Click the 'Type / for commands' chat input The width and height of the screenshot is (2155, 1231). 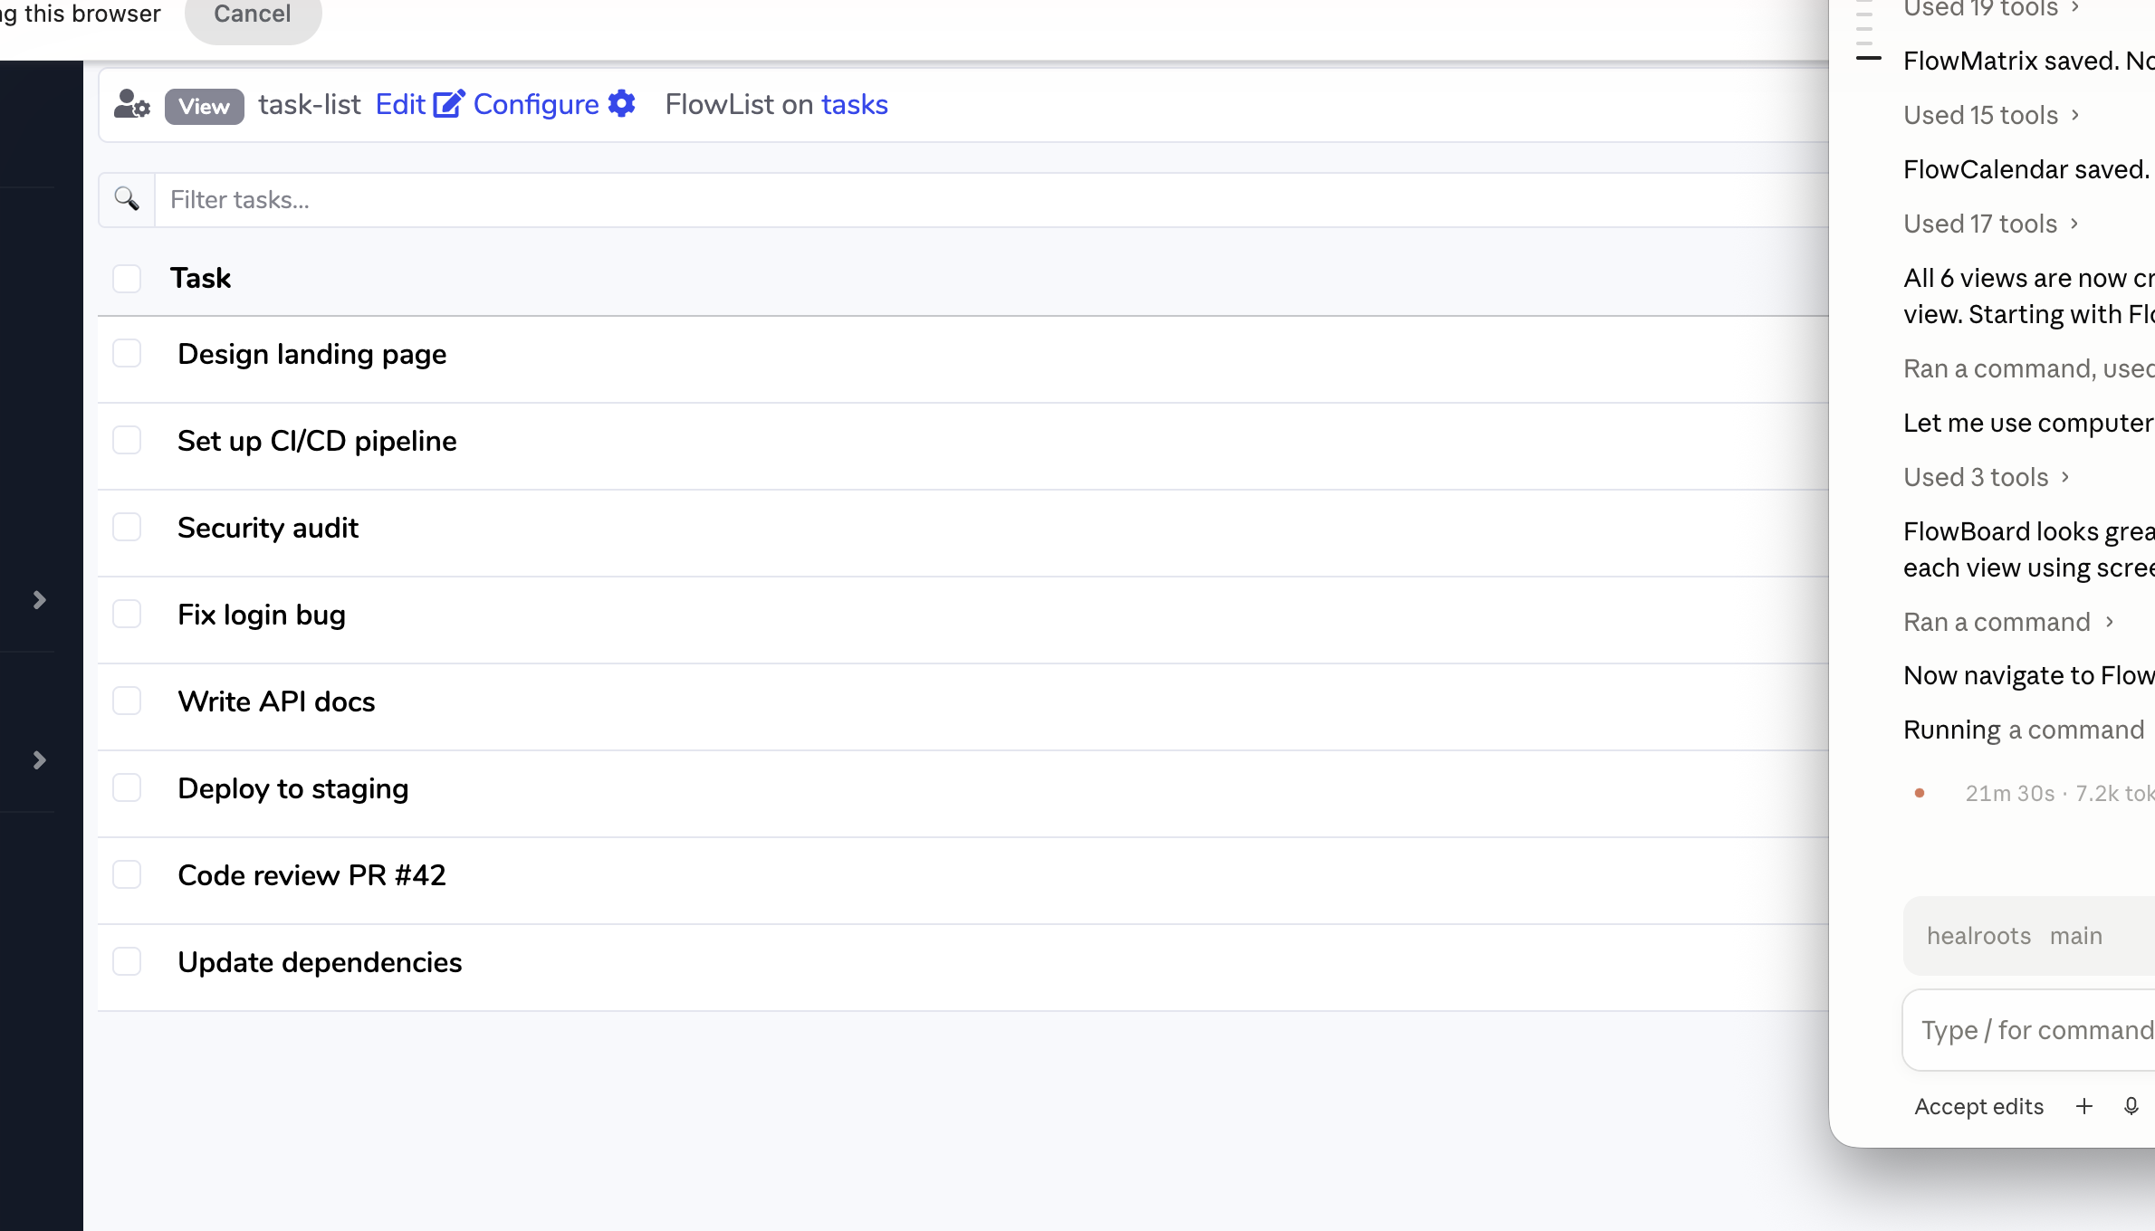[2029, 1030]
